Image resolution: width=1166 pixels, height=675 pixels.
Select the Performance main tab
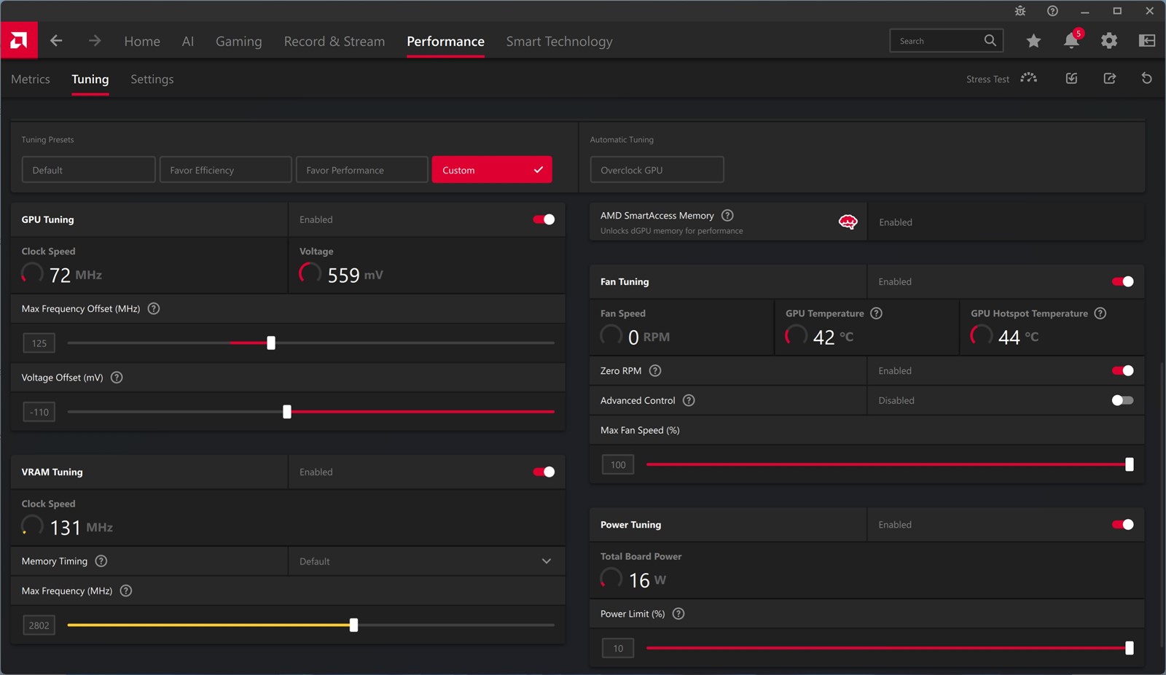pos(445,42)
